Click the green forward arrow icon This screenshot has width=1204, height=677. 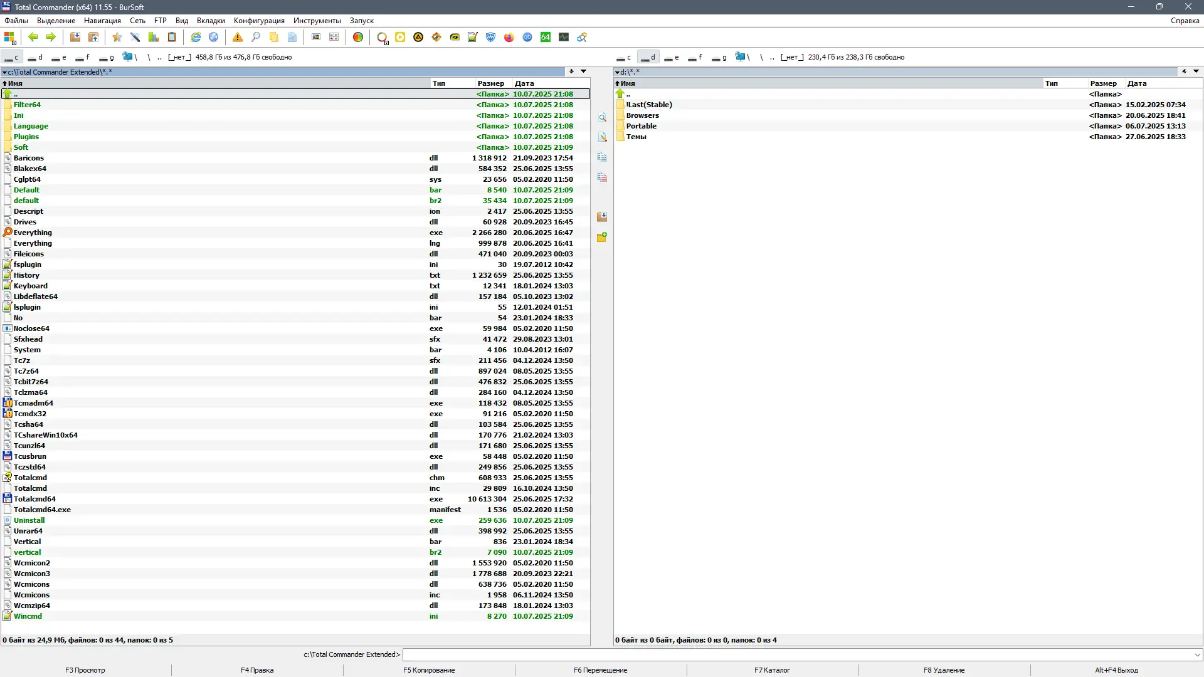(x=51, y=38)
